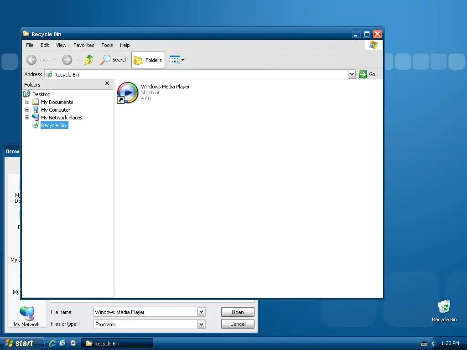Image resolution: width=467 pixels, height=350 pixels.
Task: Select My Computer in folder tree
Action: [x=56, y=110]
